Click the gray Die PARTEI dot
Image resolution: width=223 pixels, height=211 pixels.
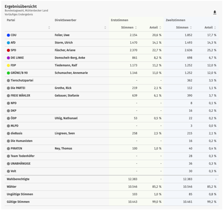point(8,88)
